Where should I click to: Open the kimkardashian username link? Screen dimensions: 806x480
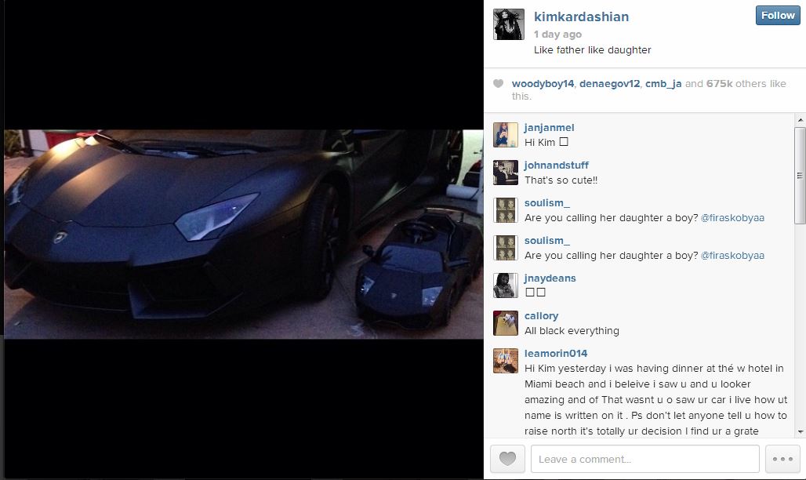tap(581, 17)
